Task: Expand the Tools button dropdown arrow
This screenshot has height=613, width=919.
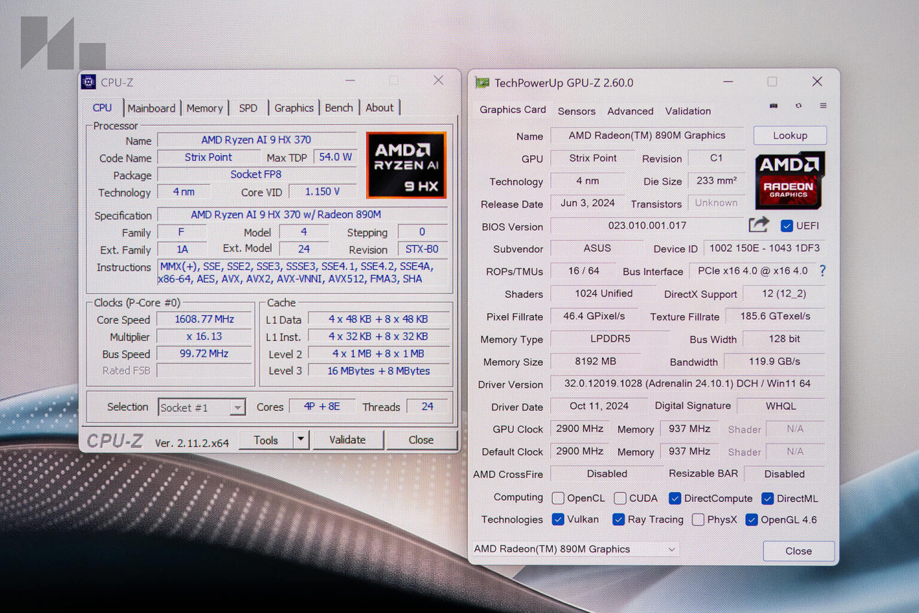Action: click(301, 440)
